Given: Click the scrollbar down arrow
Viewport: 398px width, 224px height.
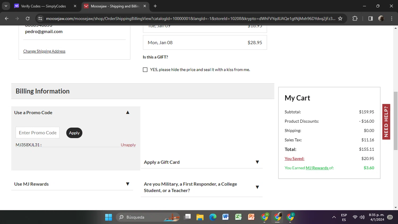Looking at the screenshot, I should tap(396, 208).
